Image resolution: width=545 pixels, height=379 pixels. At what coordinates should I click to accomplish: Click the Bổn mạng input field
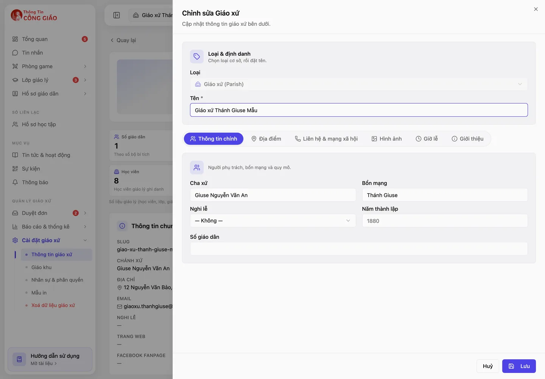pos(445,195)
